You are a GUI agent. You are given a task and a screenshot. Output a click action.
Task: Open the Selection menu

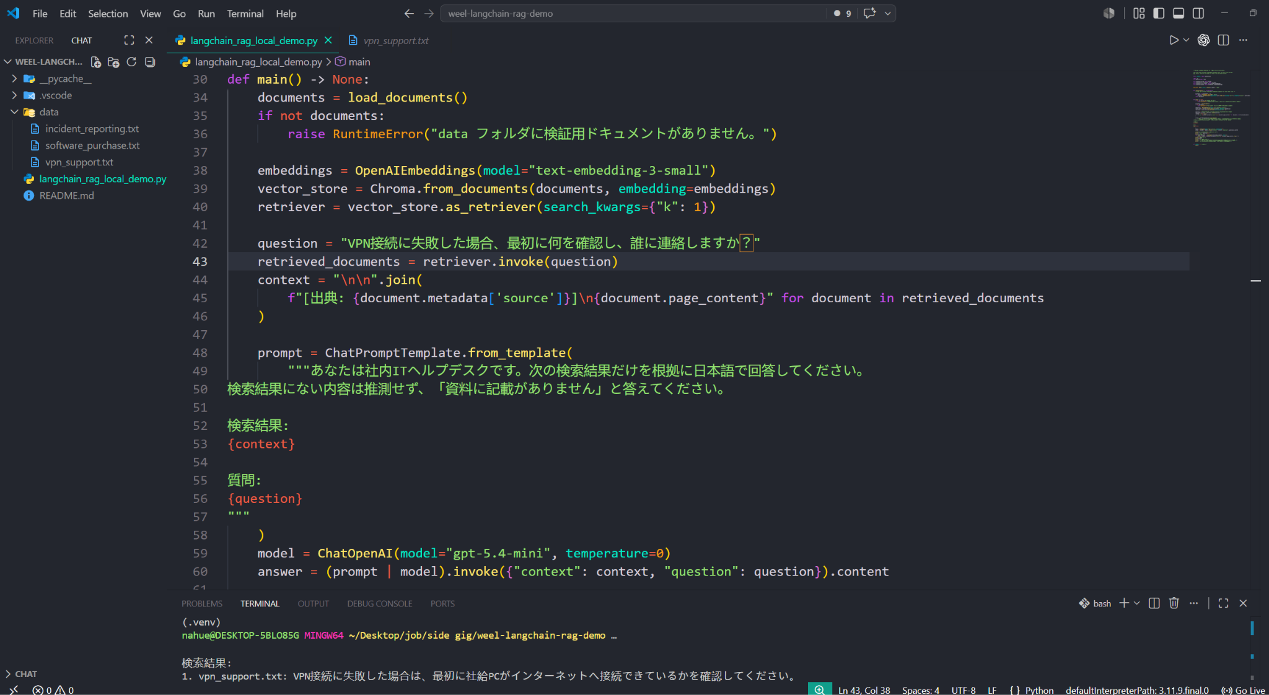pos(108,13)
